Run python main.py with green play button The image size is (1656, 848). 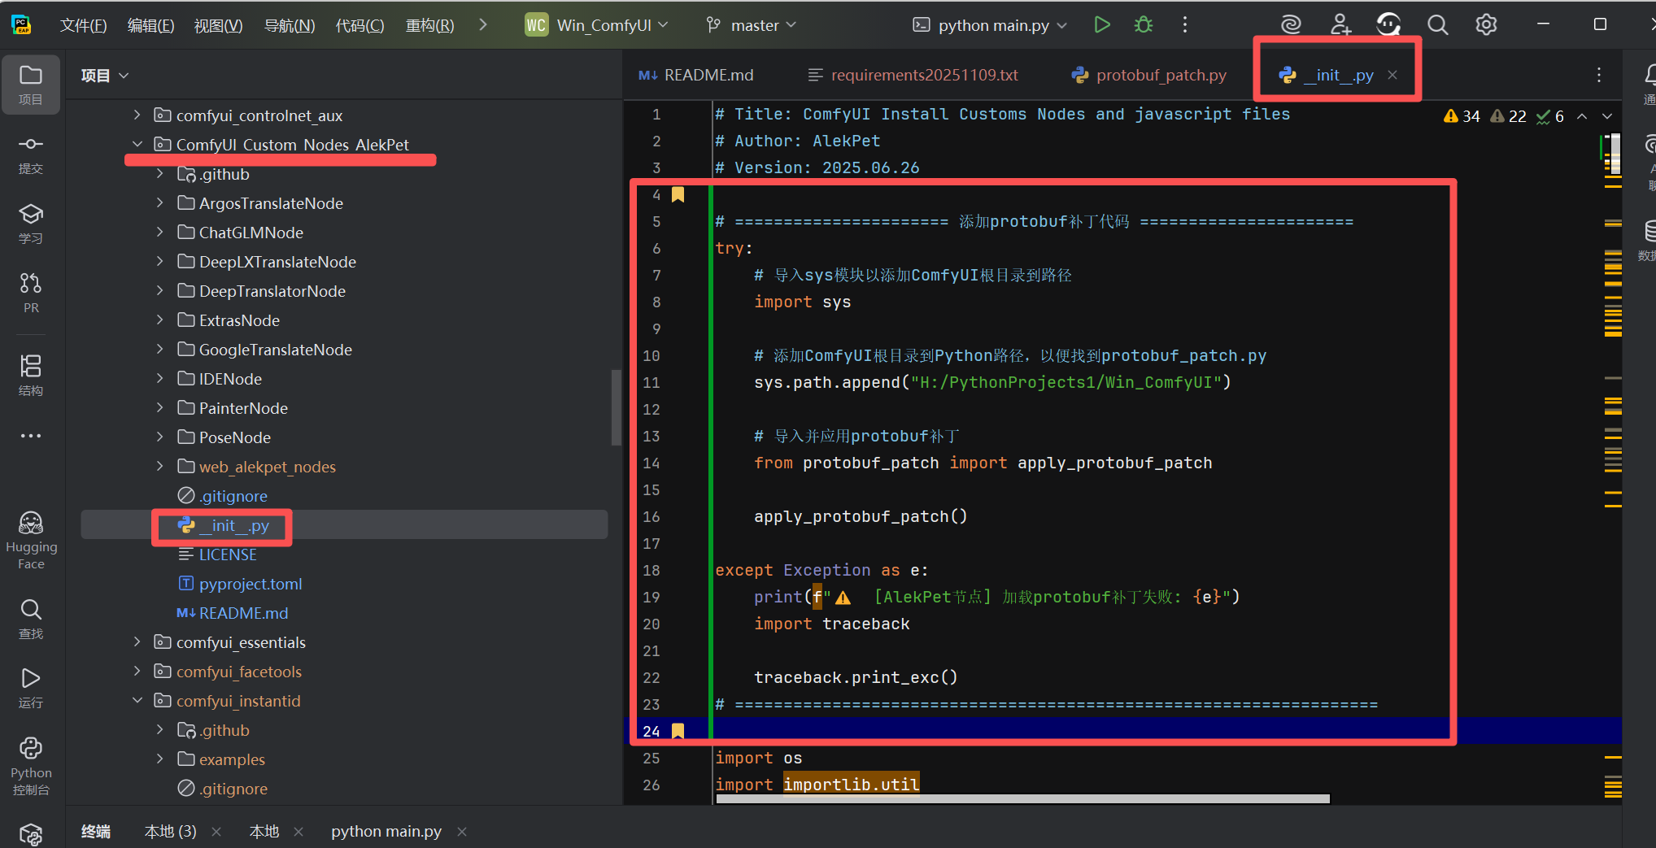(1102, 25)
